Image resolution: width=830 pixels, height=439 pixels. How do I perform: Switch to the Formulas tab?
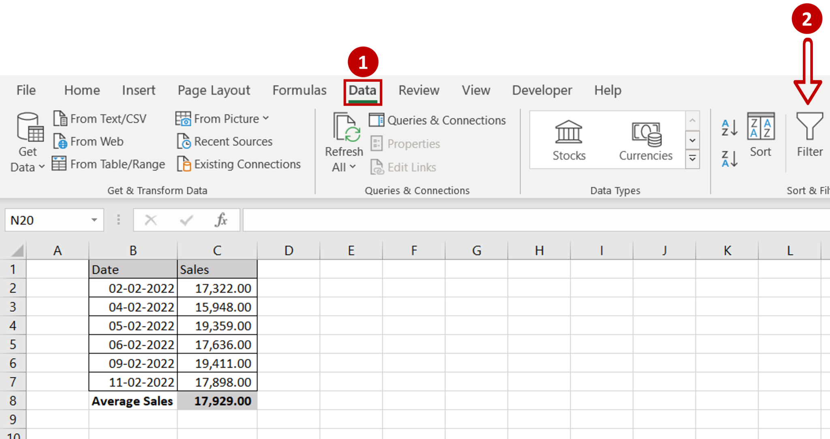tap(299, 90)
